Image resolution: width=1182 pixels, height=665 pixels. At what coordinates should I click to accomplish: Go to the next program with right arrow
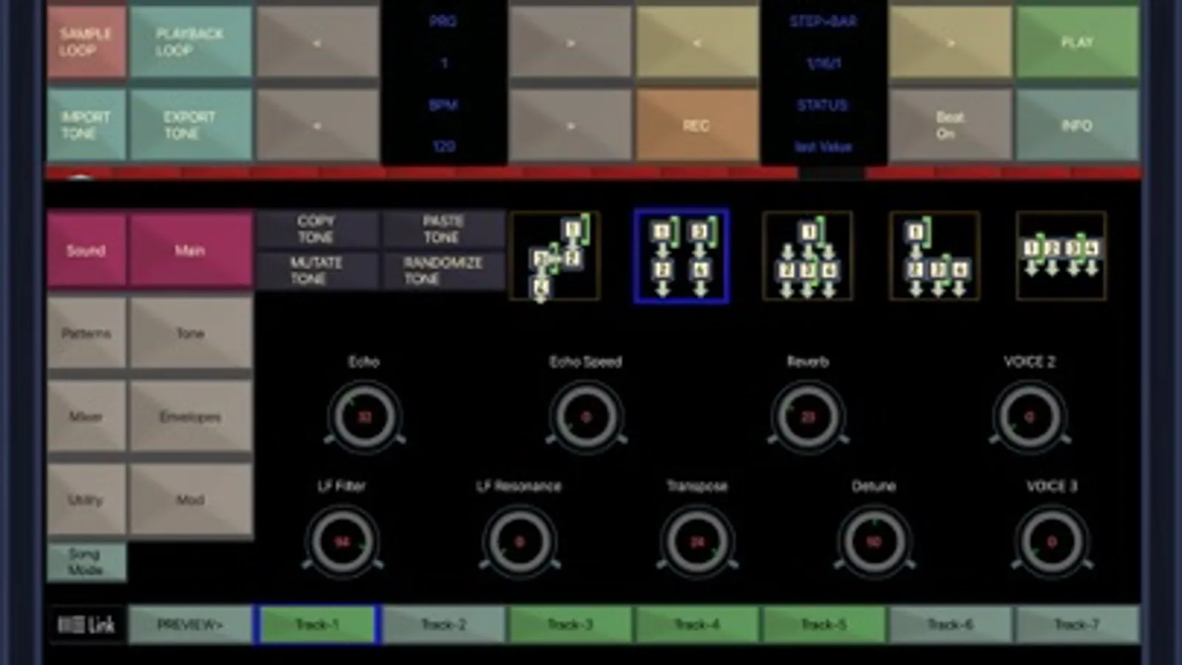pos(570,41)
